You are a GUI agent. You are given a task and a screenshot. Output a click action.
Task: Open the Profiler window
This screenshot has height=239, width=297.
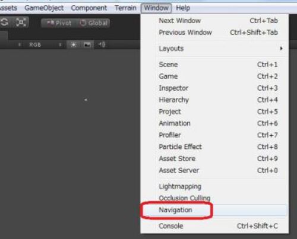click(214, 135)
